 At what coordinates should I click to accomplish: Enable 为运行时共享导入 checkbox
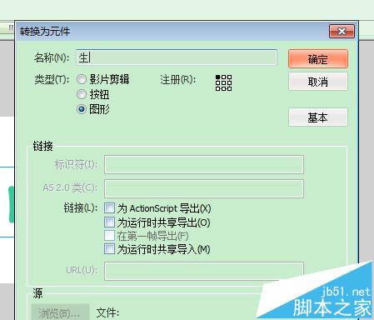pos(109,248)
